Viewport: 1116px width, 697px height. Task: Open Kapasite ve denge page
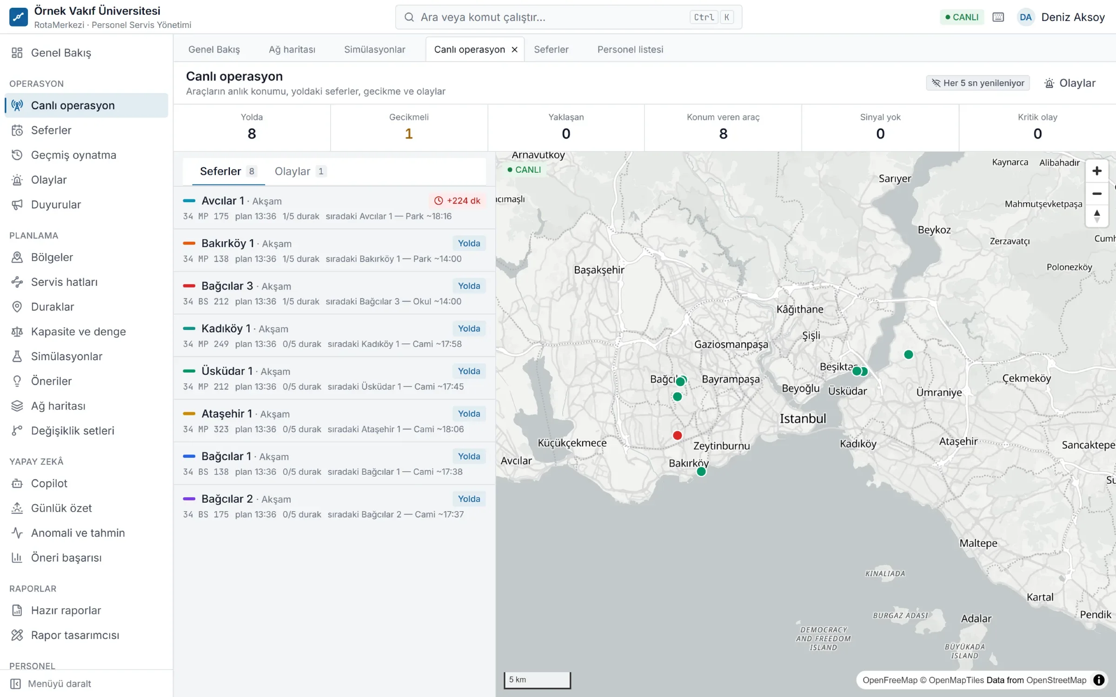86,331
